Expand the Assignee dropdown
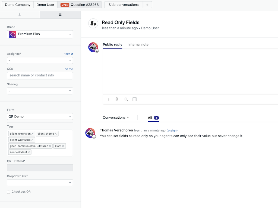 pyautogui.click(x=40, y=60)
